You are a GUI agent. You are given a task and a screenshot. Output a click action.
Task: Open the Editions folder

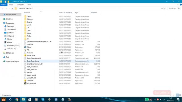30,19
